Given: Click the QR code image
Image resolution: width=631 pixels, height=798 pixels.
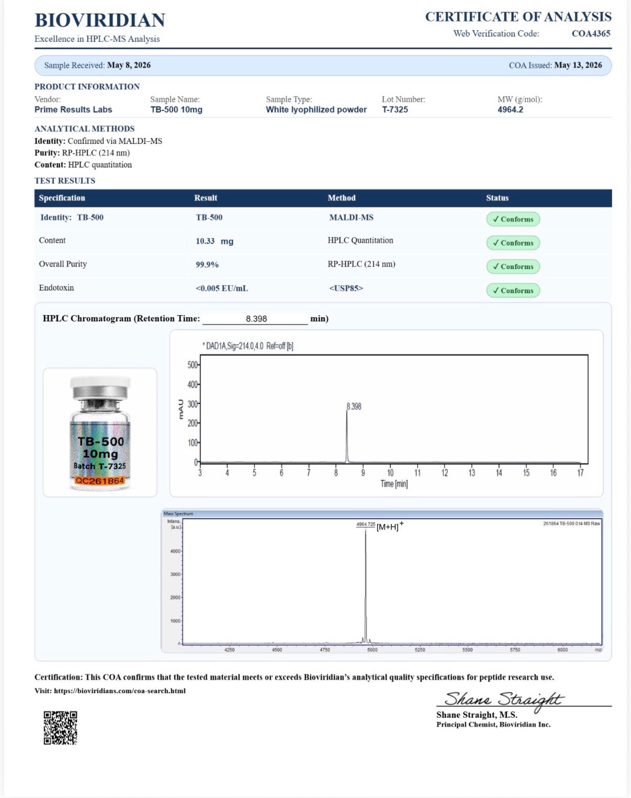Looking at the screenshot, I should pos(60,727).
